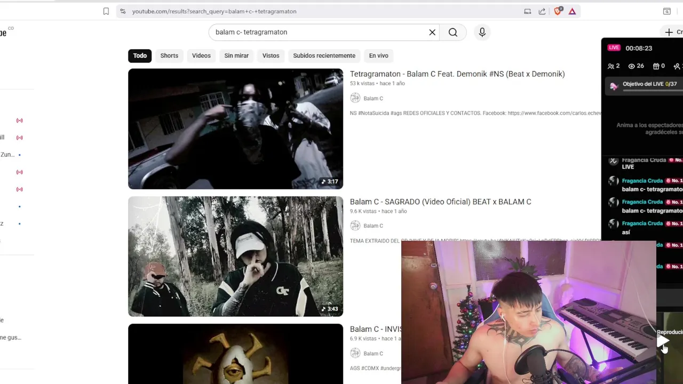The height and width of the screenshot is (384, 683).
Task: Click the Brave Rewards triangle icon
Action: pos(572,11)
